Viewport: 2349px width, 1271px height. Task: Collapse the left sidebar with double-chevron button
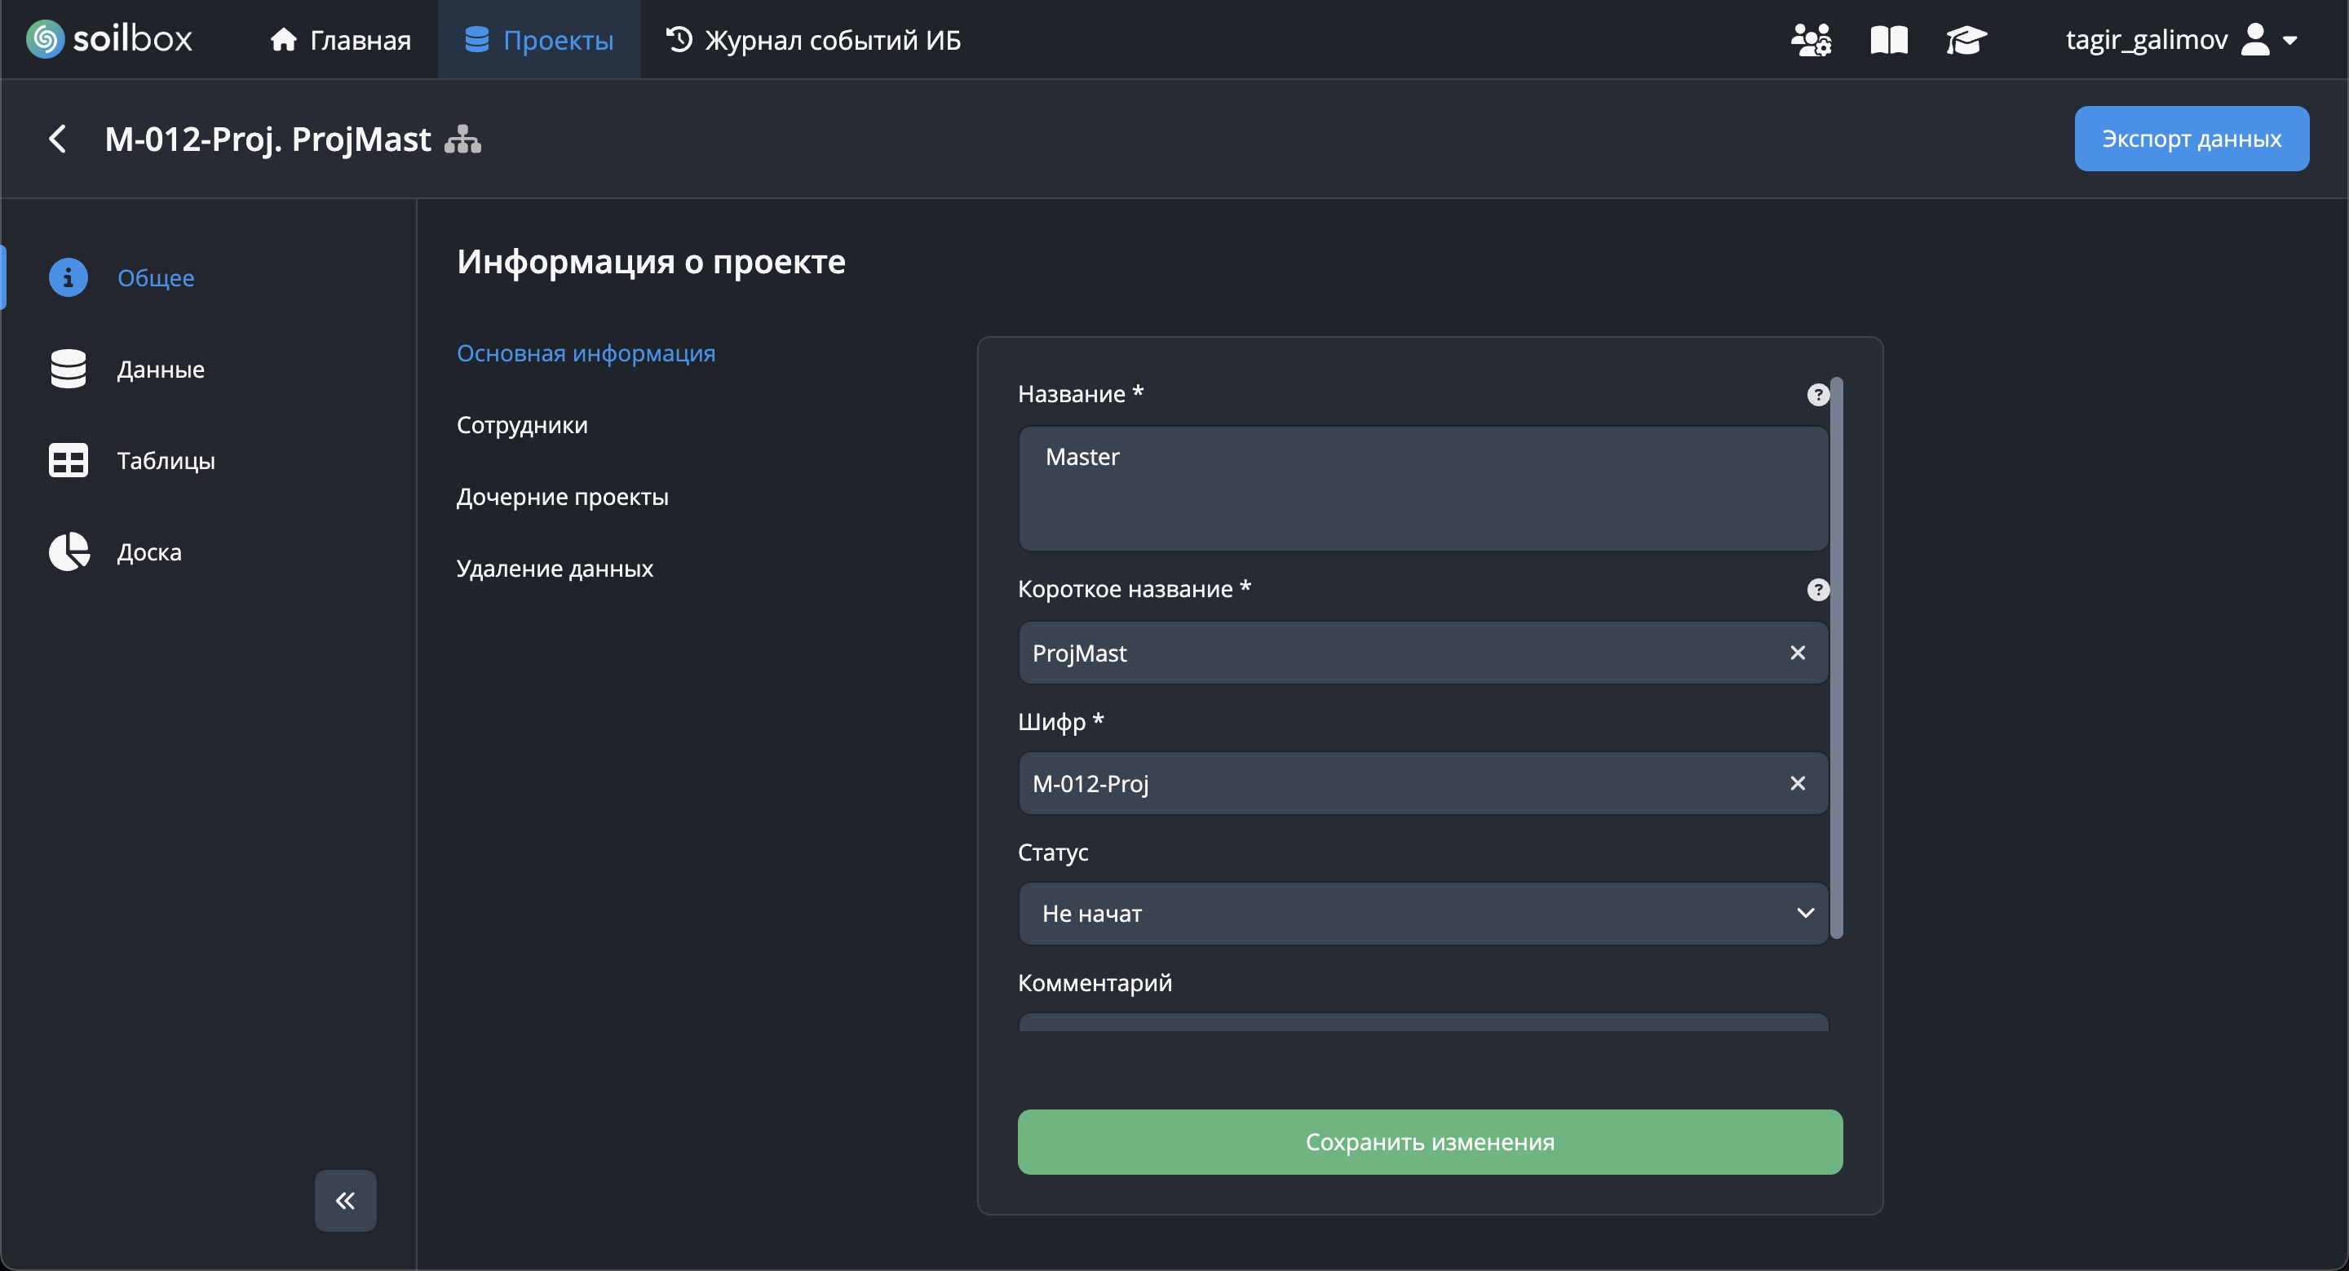tap(345, 1200)
